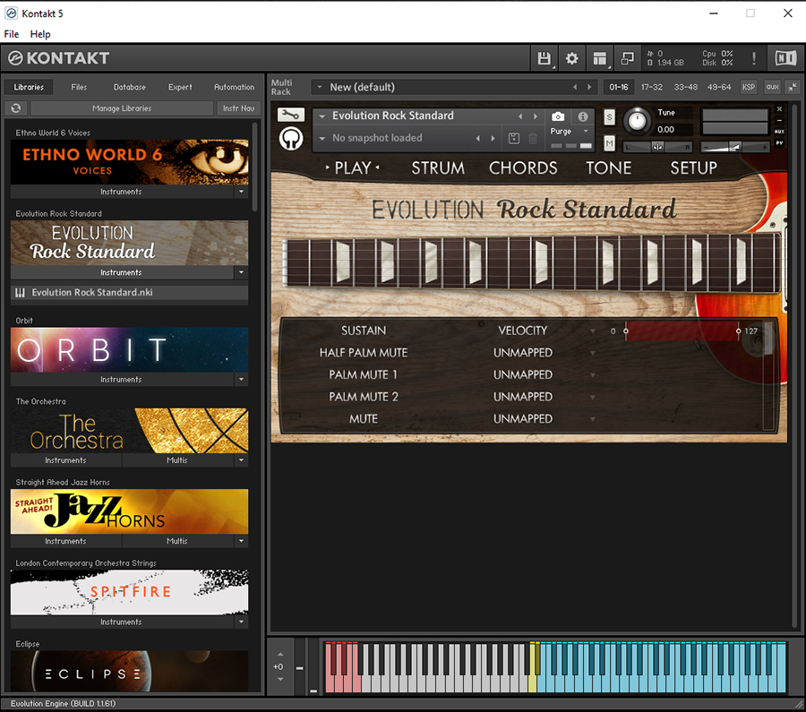Open workspace layout panel icon

click(599, 58)
